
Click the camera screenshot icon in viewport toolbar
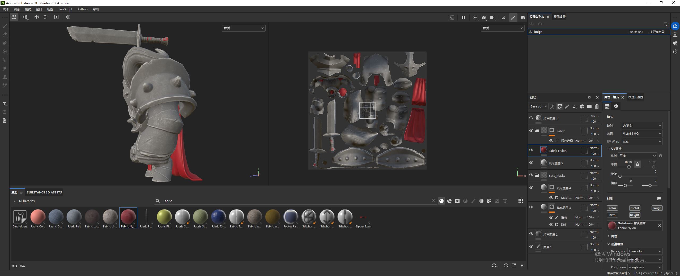point(522,18)
